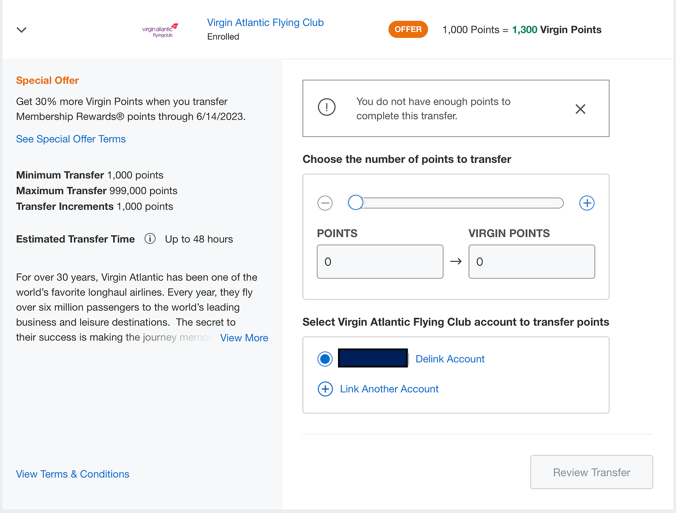Click the Link Another Account plus icon
676x513 pixels.
325,389
